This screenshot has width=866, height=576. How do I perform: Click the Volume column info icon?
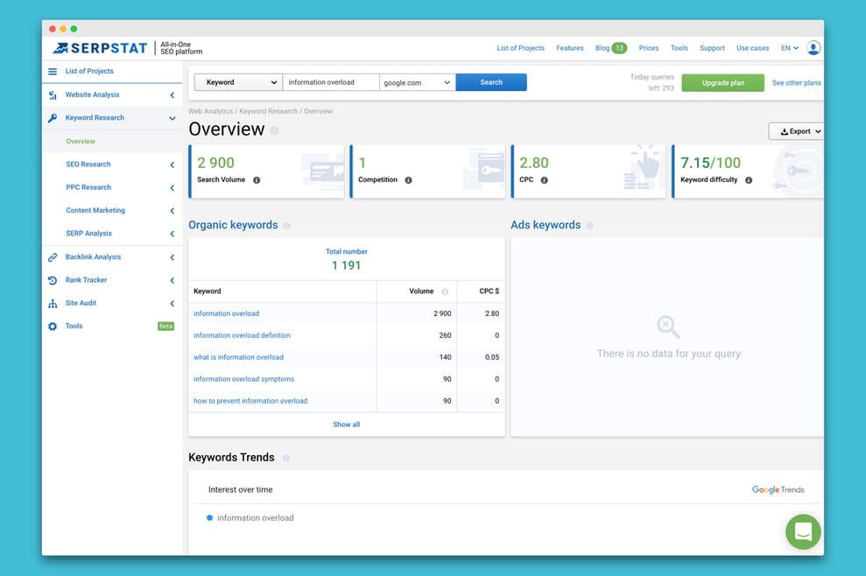pyautogui.click(x=445, y=292)
